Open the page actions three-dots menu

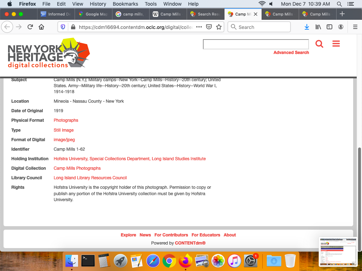point(199,27)
